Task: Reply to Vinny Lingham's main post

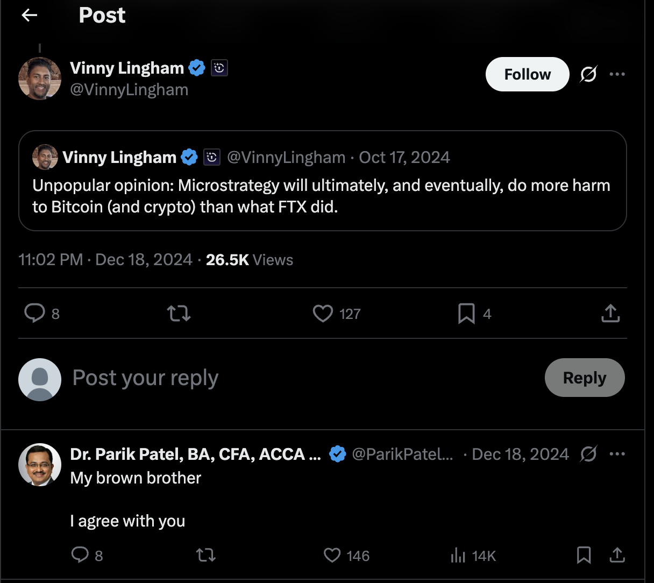Action: tap(35, 313)
